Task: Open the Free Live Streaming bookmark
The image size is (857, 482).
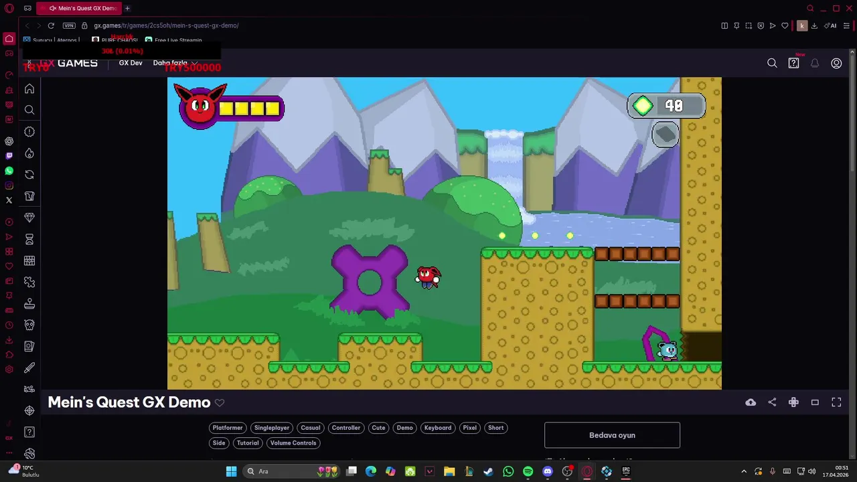Action: [173, 40]
